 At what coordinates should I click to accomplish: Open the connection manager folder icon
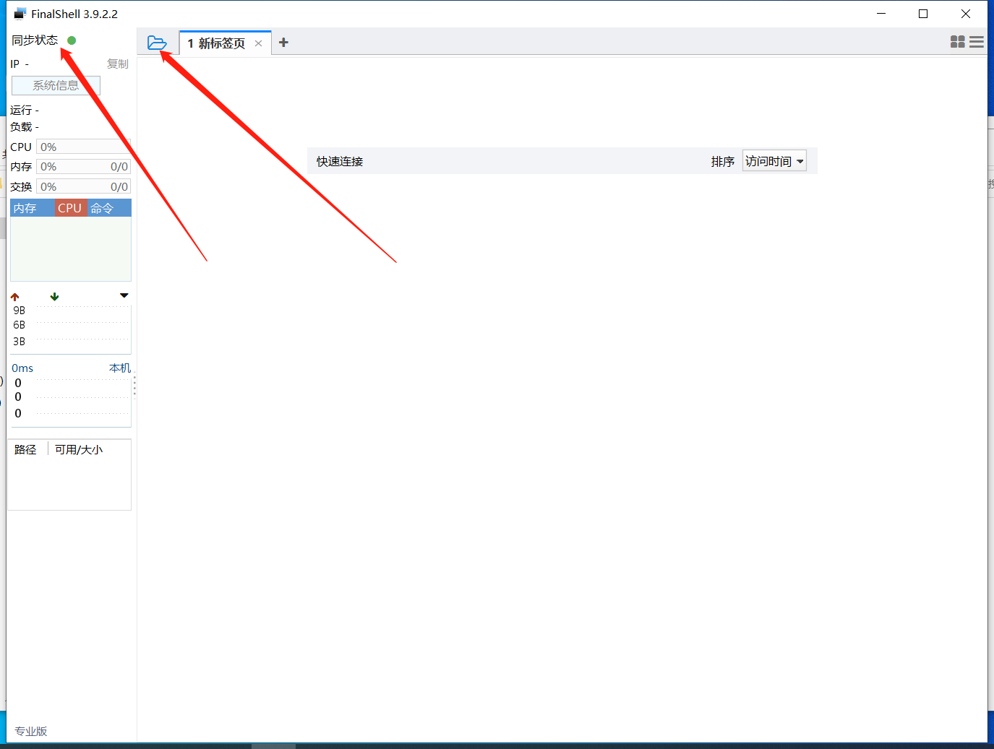[x=158, y=43]
